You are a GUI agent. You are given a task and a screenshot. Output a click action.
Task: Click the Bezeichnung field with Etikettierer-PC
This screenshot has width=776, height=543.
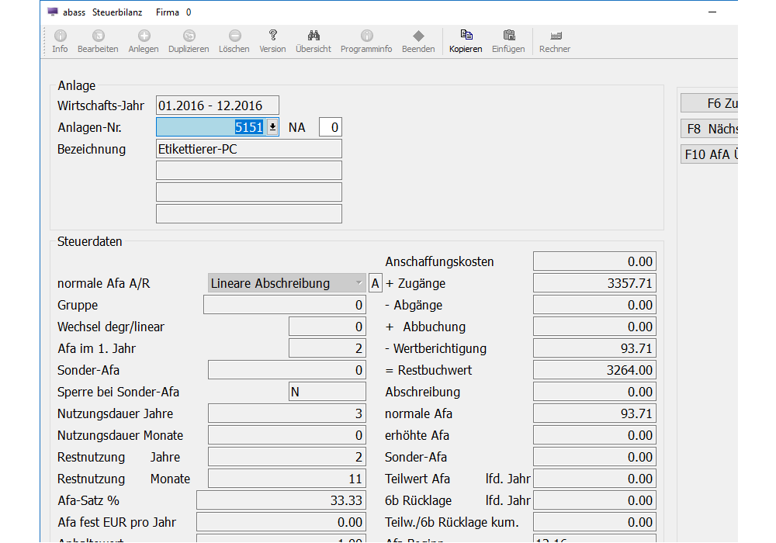click(248, 149)
